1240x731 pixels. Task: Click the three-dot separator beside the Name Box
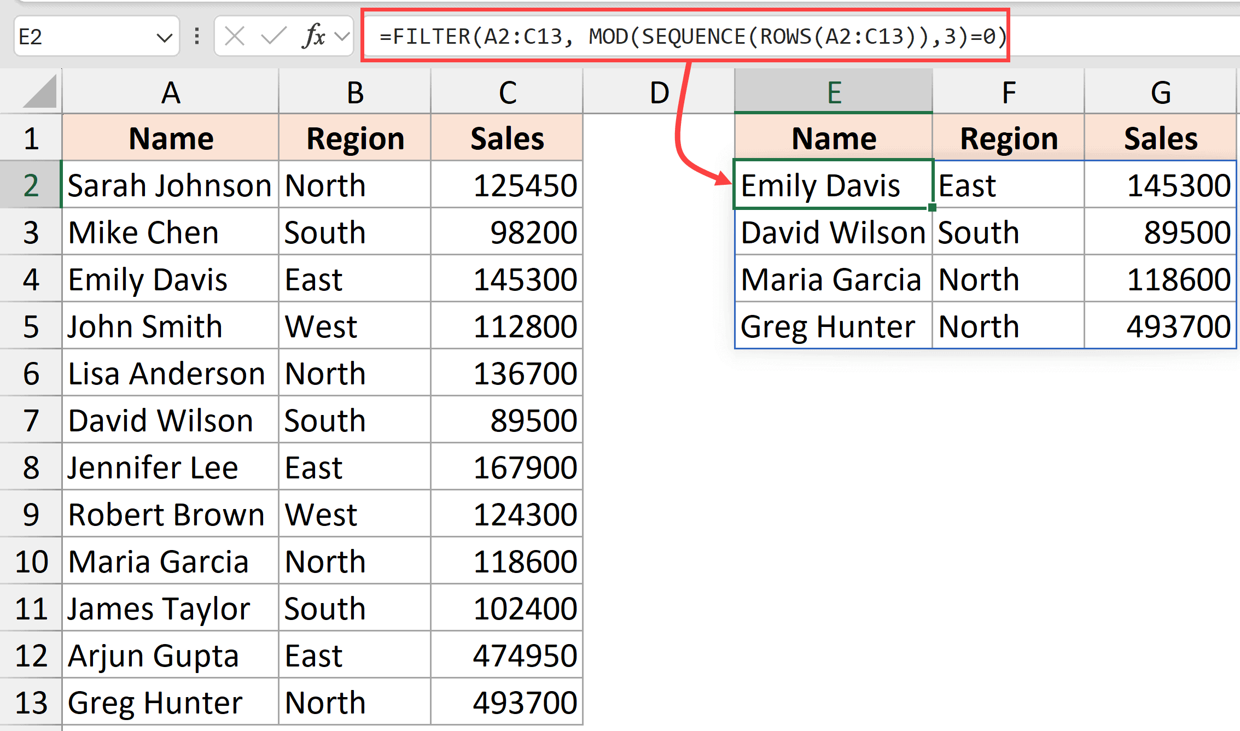click(196, 36)
